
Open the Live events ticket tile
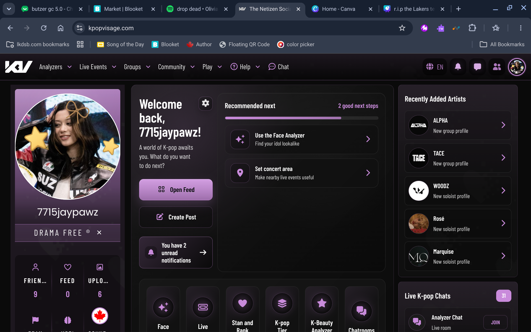click(x=203, y=309)
